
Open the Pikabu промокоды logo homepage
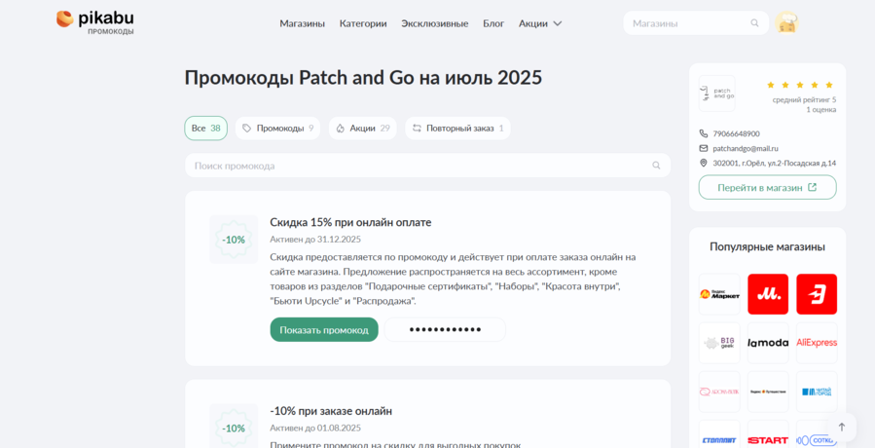coord(94,22)
